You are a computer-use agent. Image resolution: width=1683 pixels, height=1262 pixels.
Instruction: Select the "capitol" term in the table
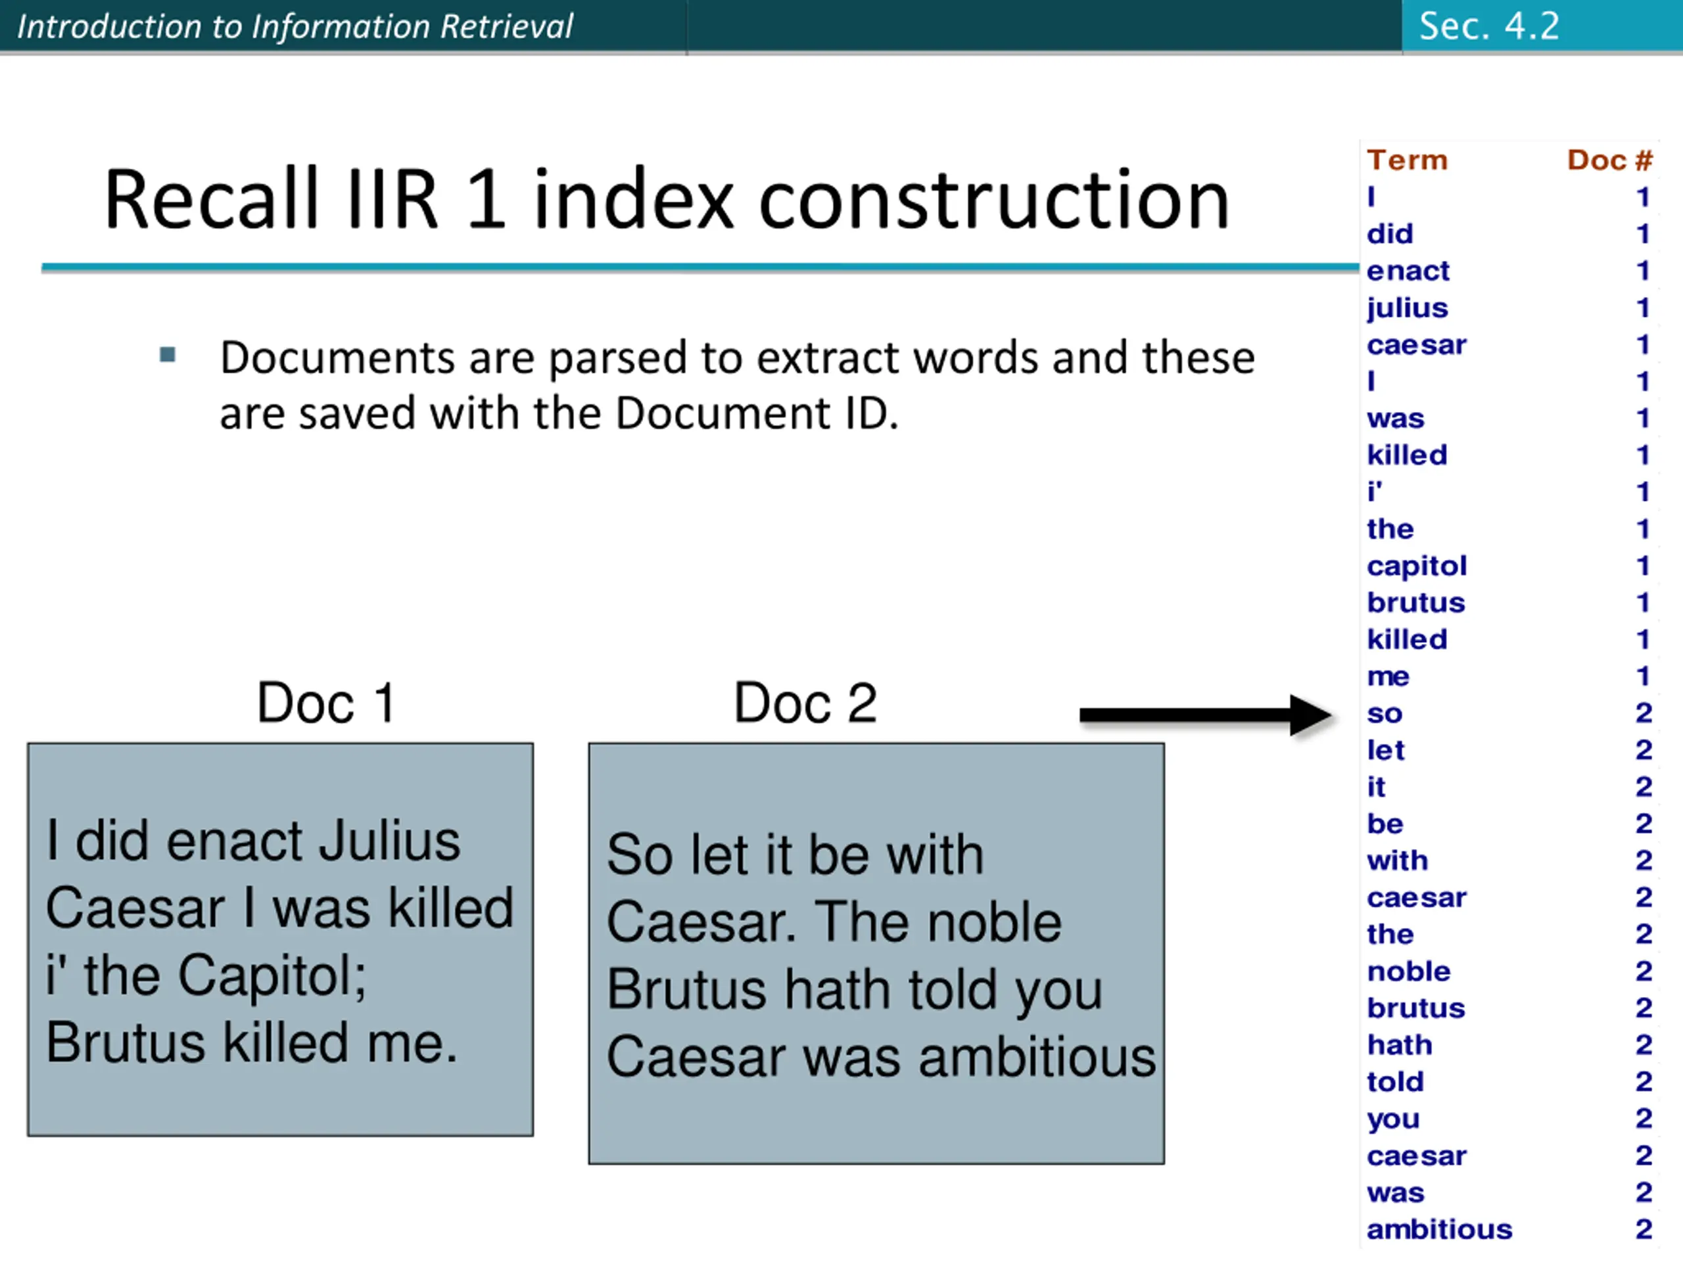tap(1417, 566)
